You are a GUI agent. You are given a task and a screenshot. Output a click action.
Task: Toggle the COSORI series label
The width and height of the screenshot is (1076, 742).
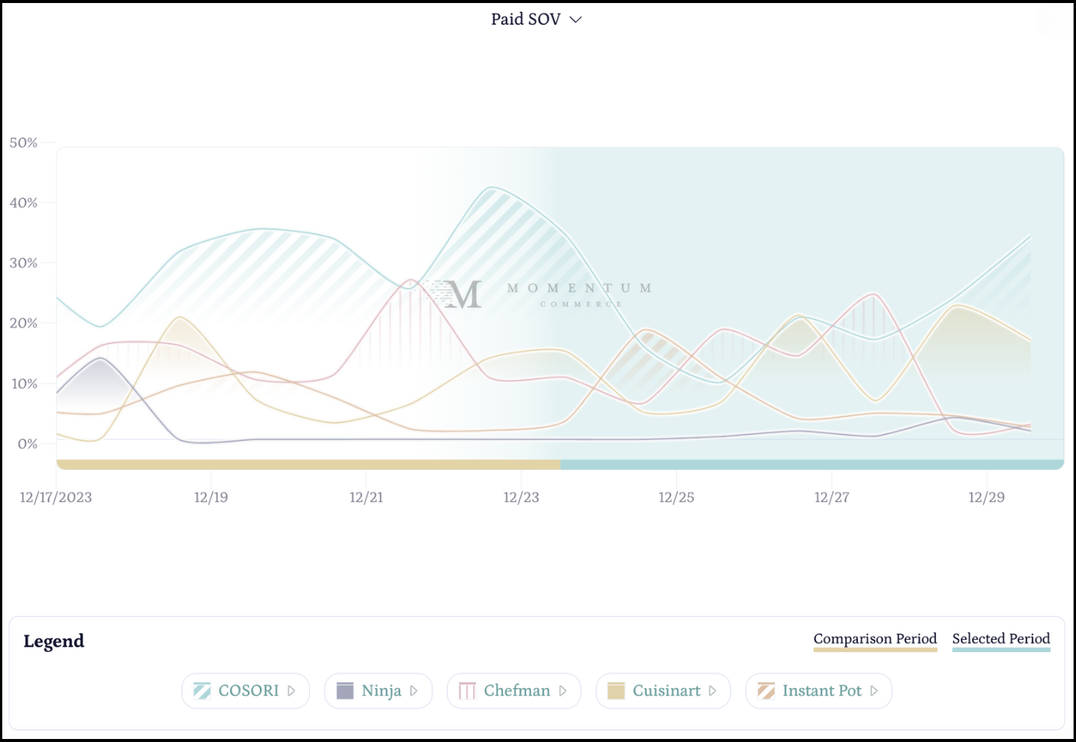(249, 691)
